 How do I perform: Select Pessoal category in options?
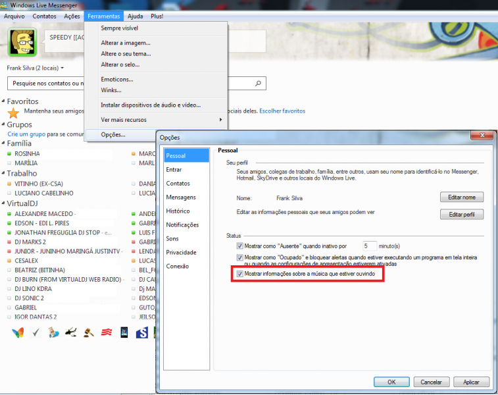[186, 156]
